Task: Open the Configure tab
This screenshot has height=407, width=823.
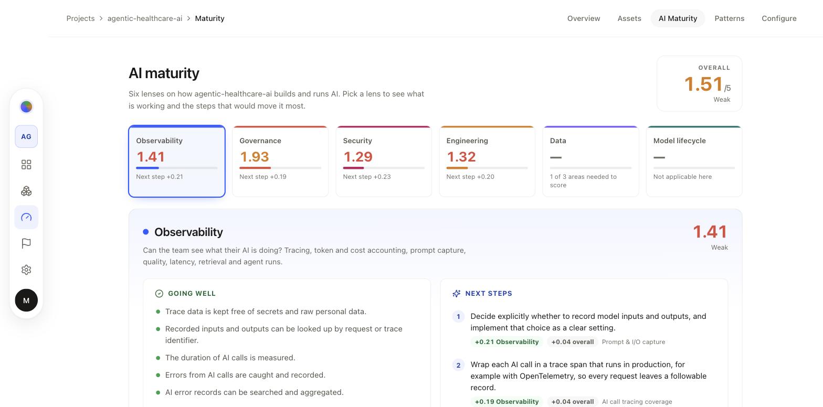Action: (x=779, y=18)
